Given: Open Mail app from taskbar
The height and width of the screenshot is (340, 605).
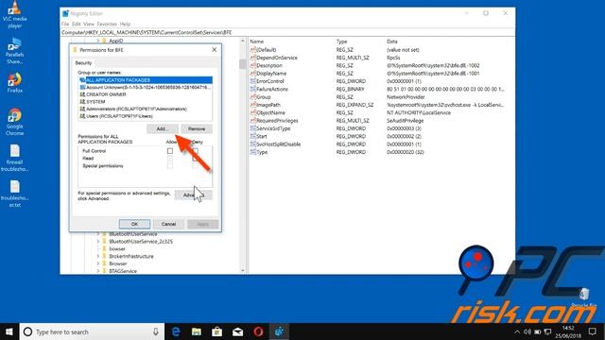Looking at the screenshot, I should [237, 331].
